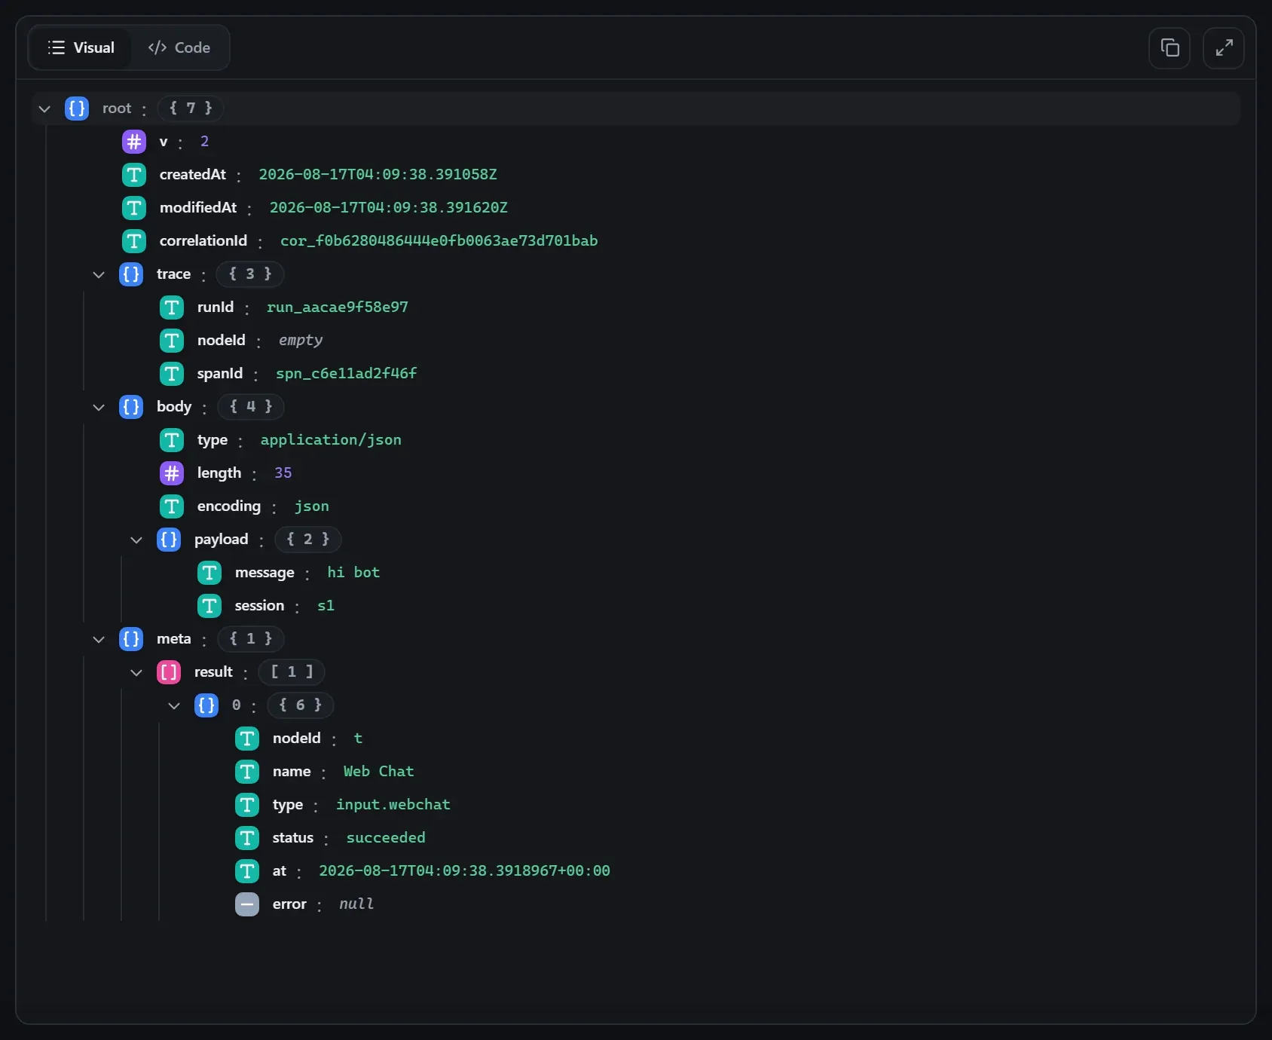Click the text type icon beside modifiedAt

[134, 208]
